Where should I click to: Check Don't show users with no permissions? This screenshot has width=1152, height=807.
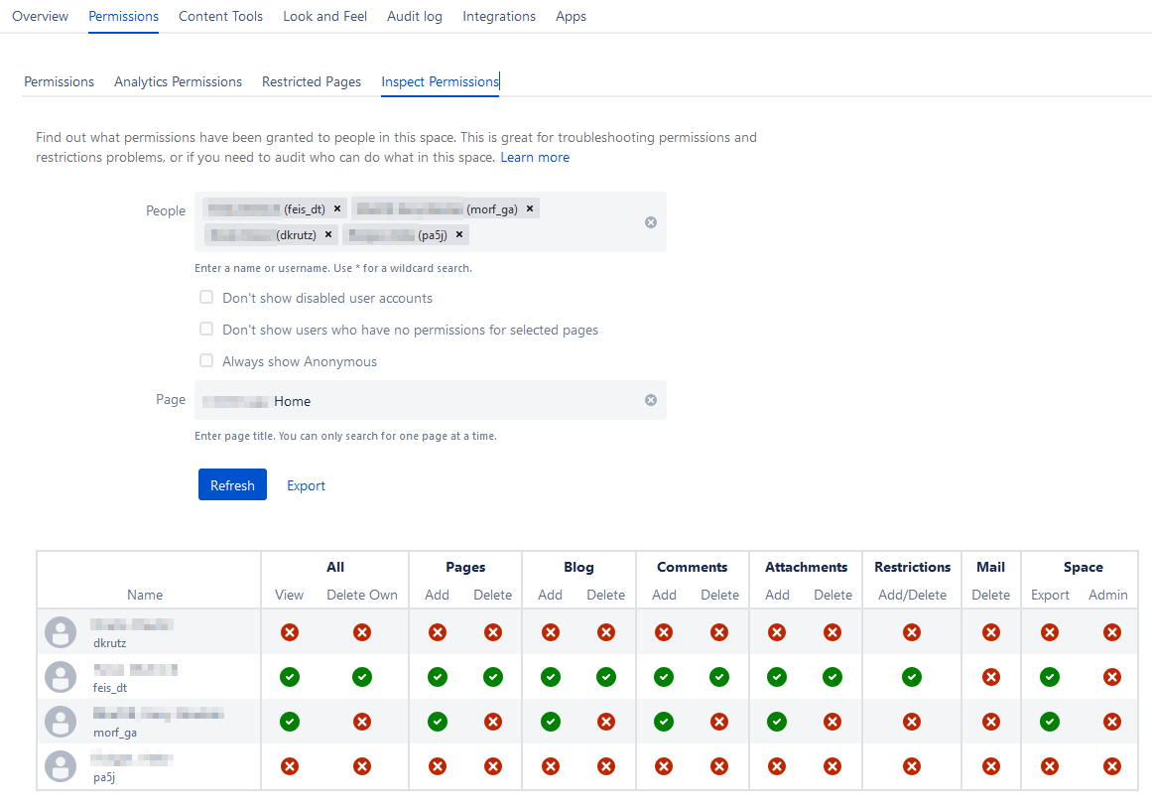click(206, 329)
